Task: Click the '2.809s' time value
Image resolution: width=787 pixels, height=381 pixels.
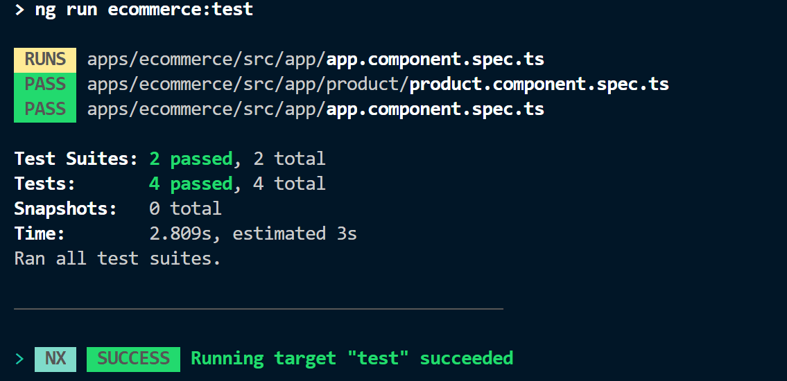Action: coord(180,233)
